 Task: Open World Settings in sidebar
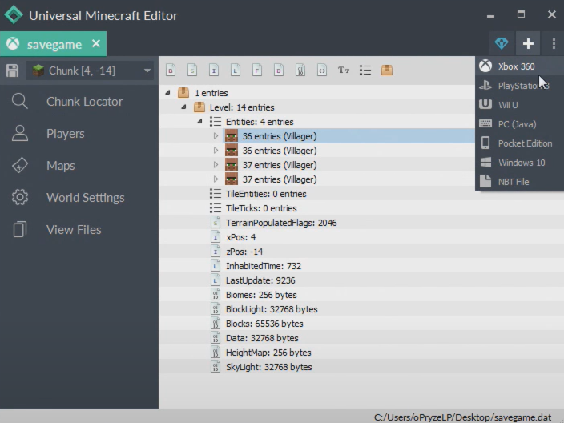tap(79, 197)
